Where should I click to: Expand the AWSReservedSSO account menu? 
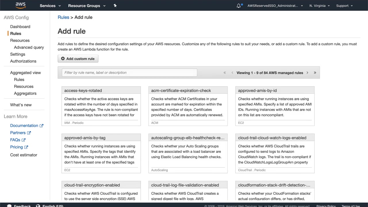tap(275, 6)
